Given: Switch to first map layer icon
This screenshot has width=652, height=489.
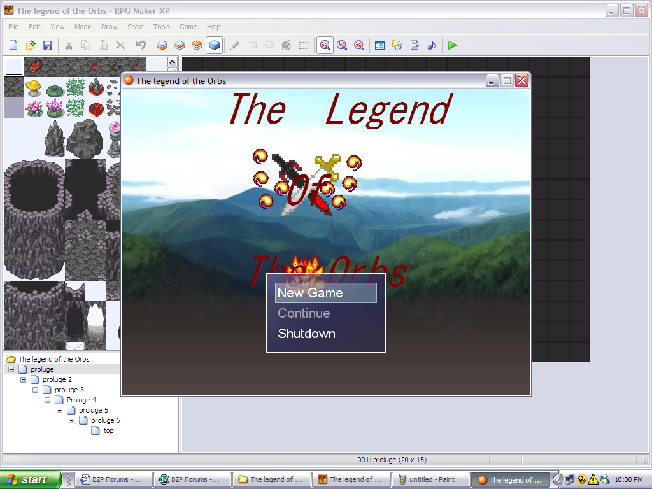Looking at the screenshot, I should [x=162, y=45].
